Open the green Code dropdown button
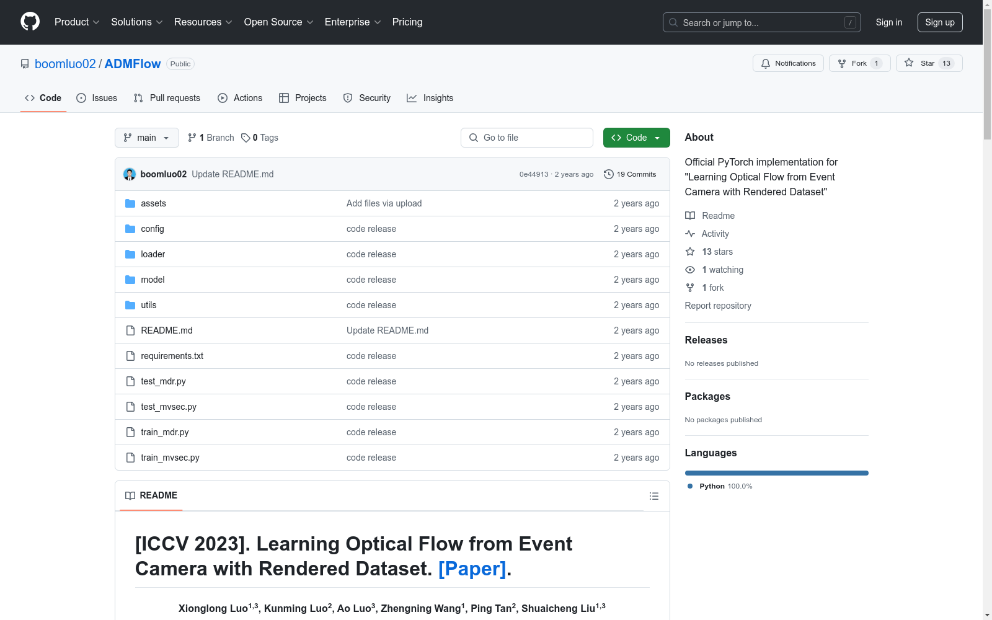Viewport: 992px width, 620px height. click(636, 138)
